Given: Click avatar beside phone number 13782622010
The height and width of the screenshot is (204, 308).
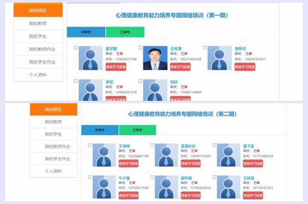Looking at the screenshot, I should coord(166,187).
